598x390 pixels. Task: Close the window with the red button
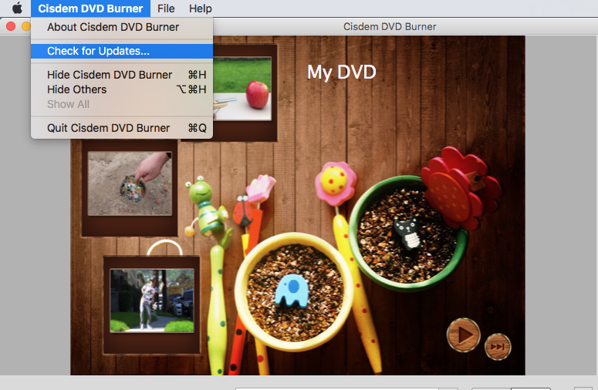click(11, 26)
